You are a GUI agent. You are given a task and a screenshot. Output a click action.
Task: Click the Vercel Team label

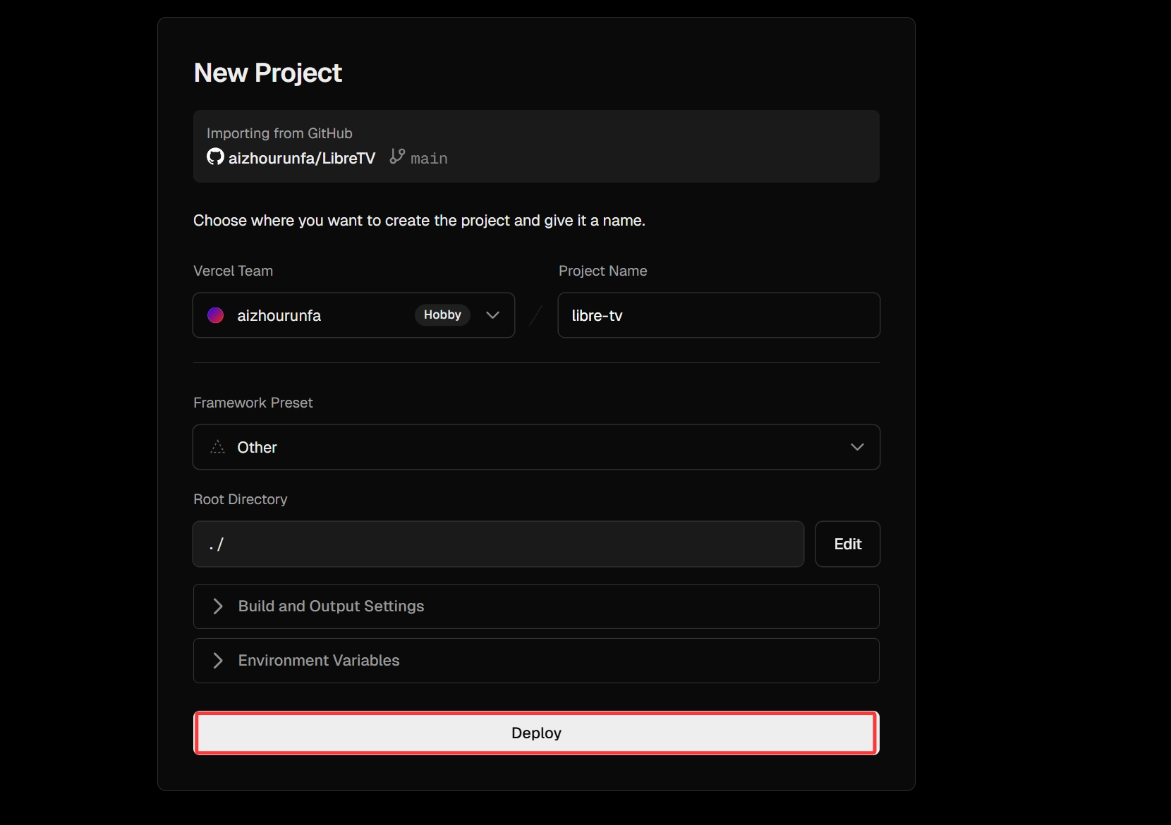(x=233, y=271)
